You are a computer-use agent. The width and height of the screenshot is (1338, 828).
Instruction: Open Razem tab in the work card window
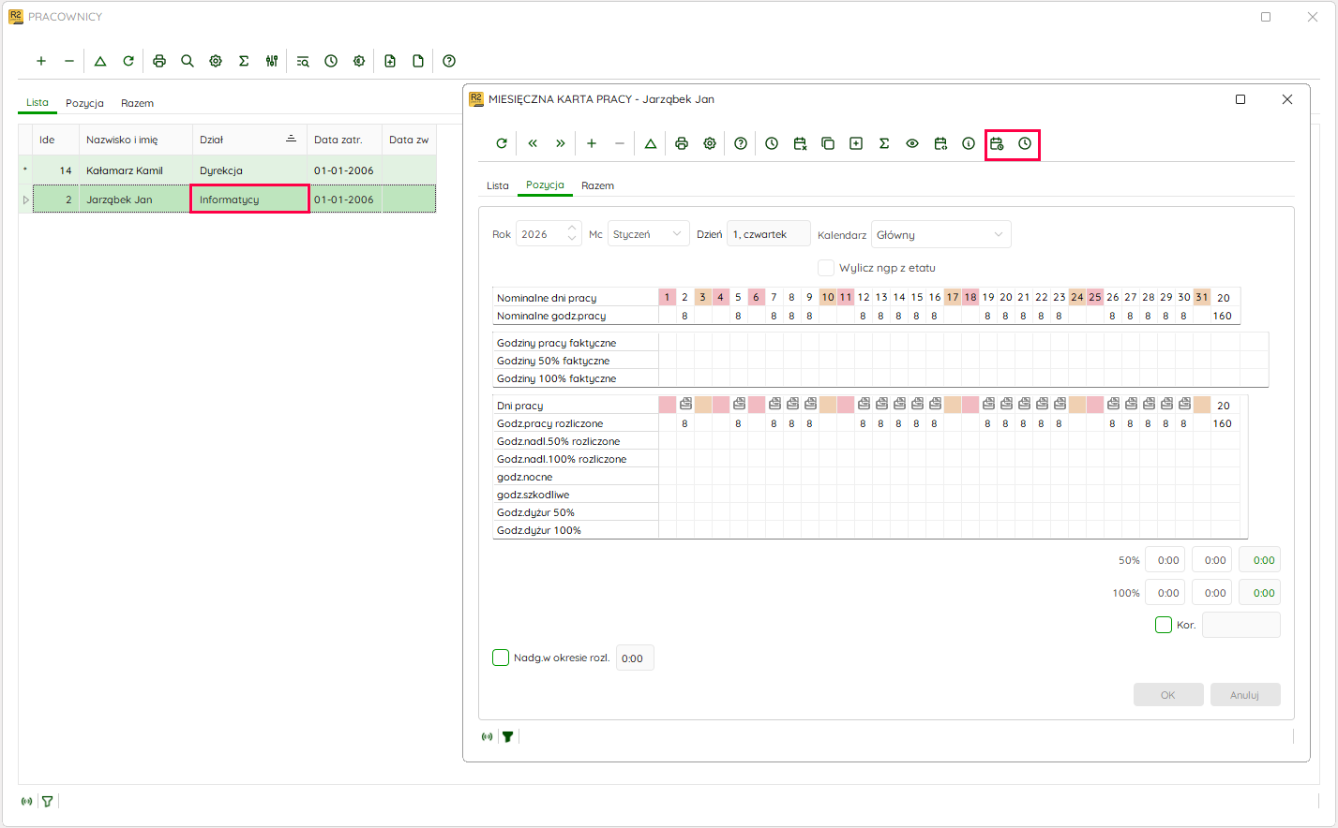pyautogui.click(x=597, y=185)
